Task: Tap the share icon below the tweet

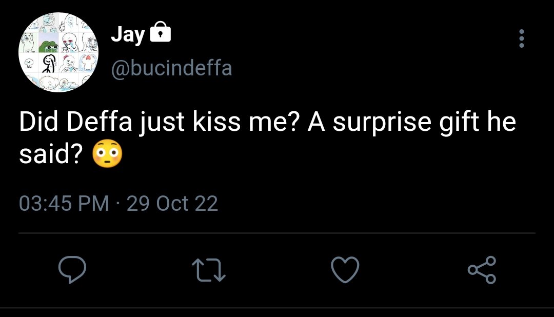Action: (x=482, y=270)
